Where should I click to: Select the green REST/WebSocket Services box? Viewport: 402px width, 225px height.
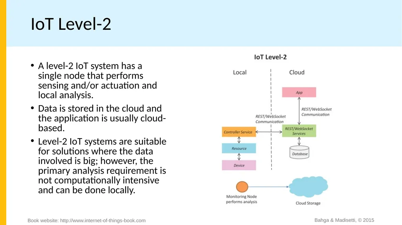299,131
